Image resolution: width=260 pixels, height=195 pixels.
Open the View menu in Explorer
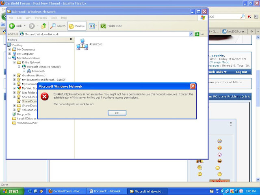(x=28, y=18)
